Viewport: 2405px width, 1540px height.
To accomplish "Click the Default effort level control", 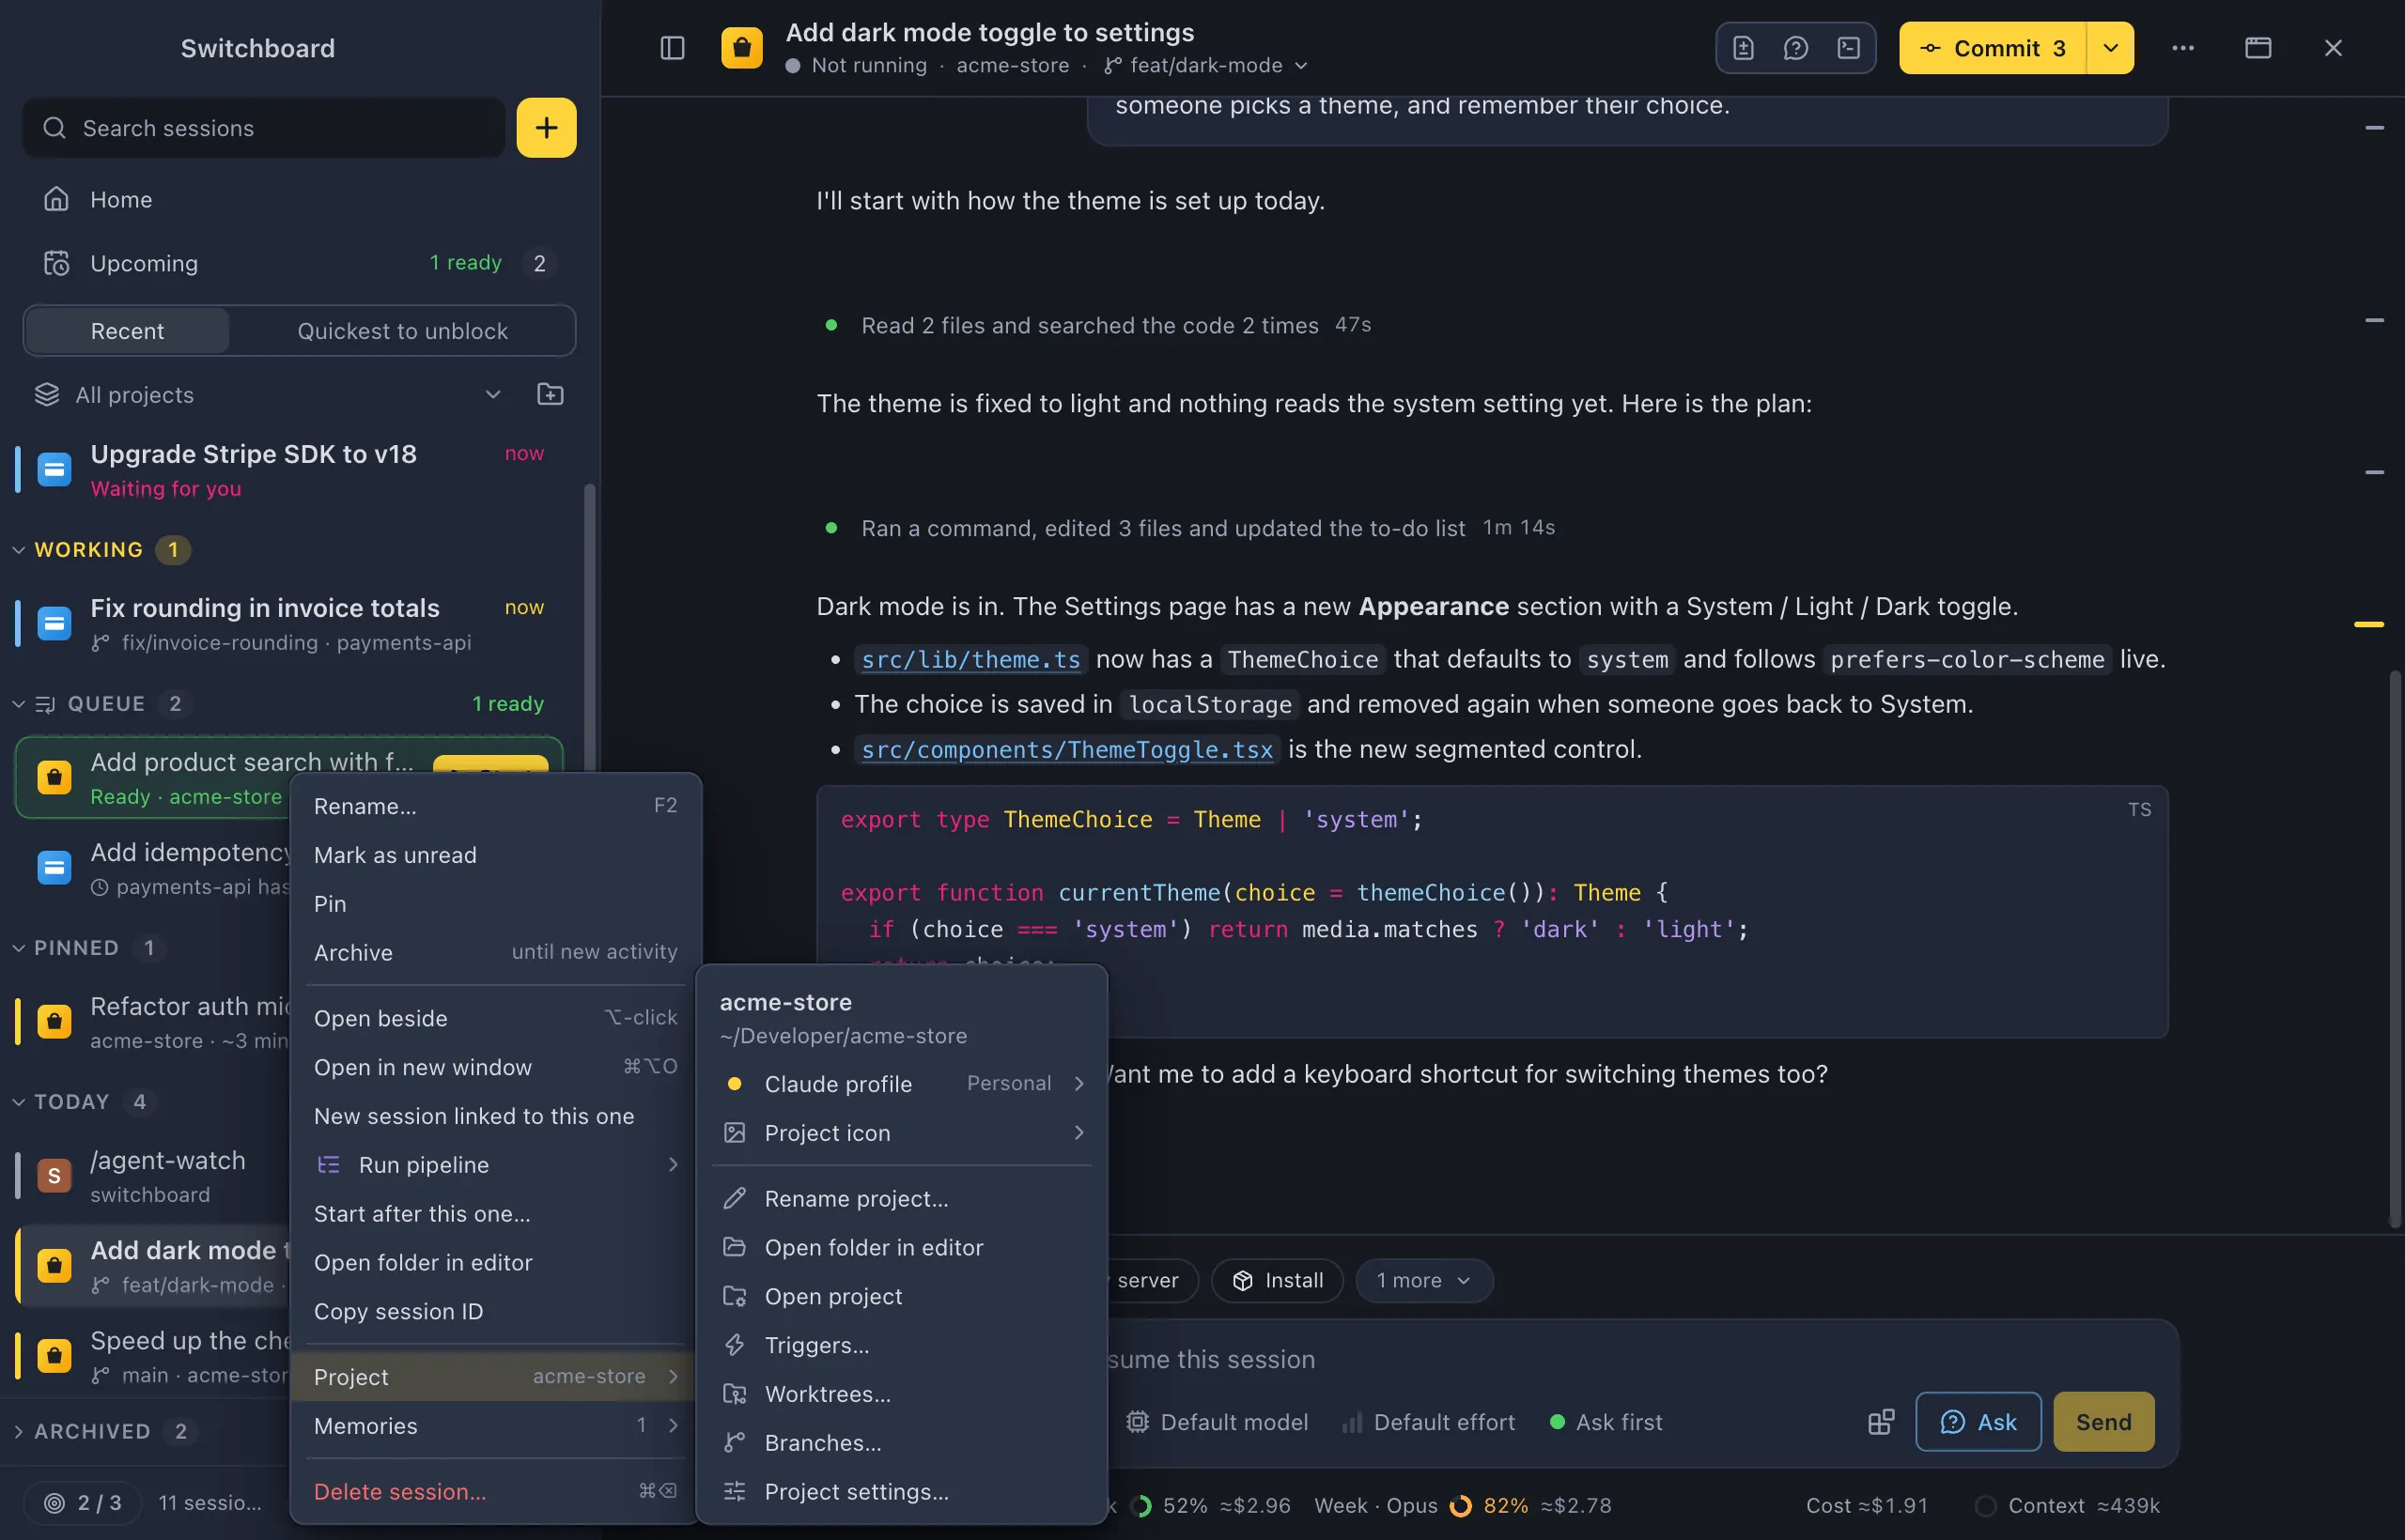I will (1429, 1422).
